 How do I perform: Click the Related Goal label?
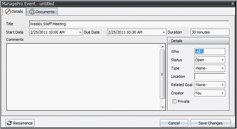pyautogui.click(x=182, y=85)
